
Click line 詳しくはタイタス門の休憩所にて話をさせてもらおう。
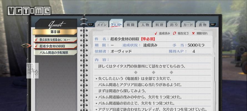tap(142, 66)
